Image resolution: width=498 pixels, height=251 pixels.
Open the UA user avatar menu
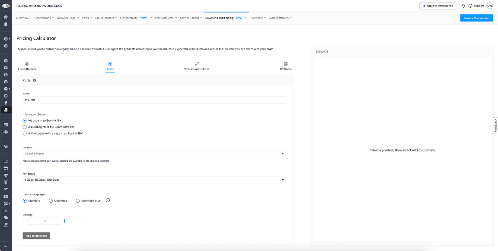click(489, 6)
